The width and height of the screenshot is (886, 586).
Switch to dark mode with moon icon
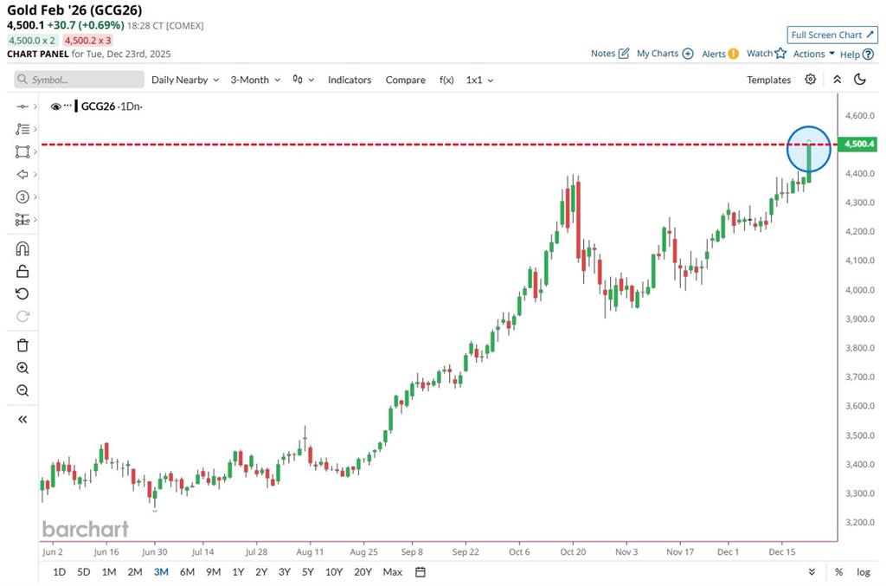coord(860,80)
